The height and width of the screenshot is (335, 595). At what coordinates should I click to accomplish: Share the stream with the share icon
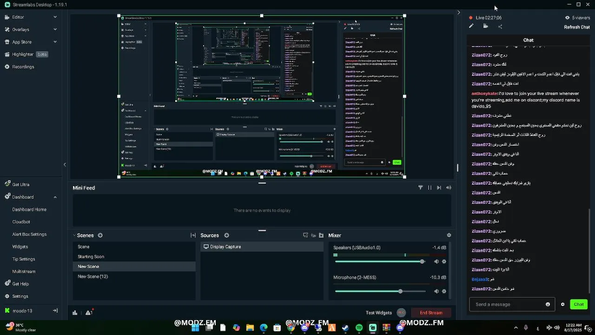tap(500, 27)
